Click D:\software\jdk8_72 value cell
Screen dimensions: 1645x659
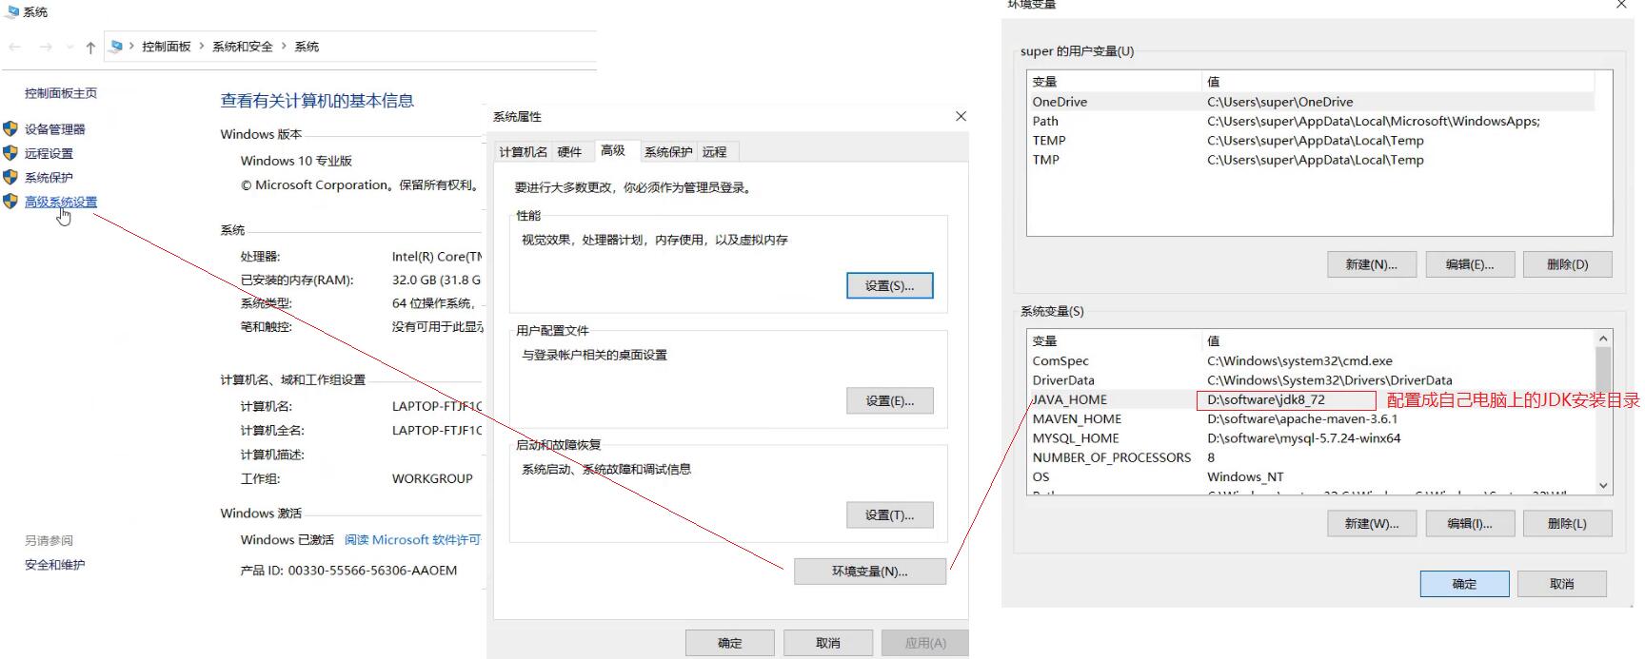[x=1286, y=400]
